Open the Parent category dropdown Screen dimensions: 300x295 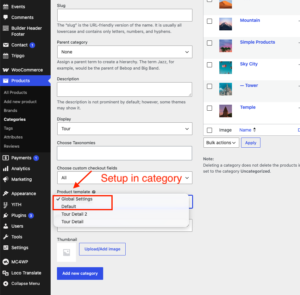click(125, 52)
